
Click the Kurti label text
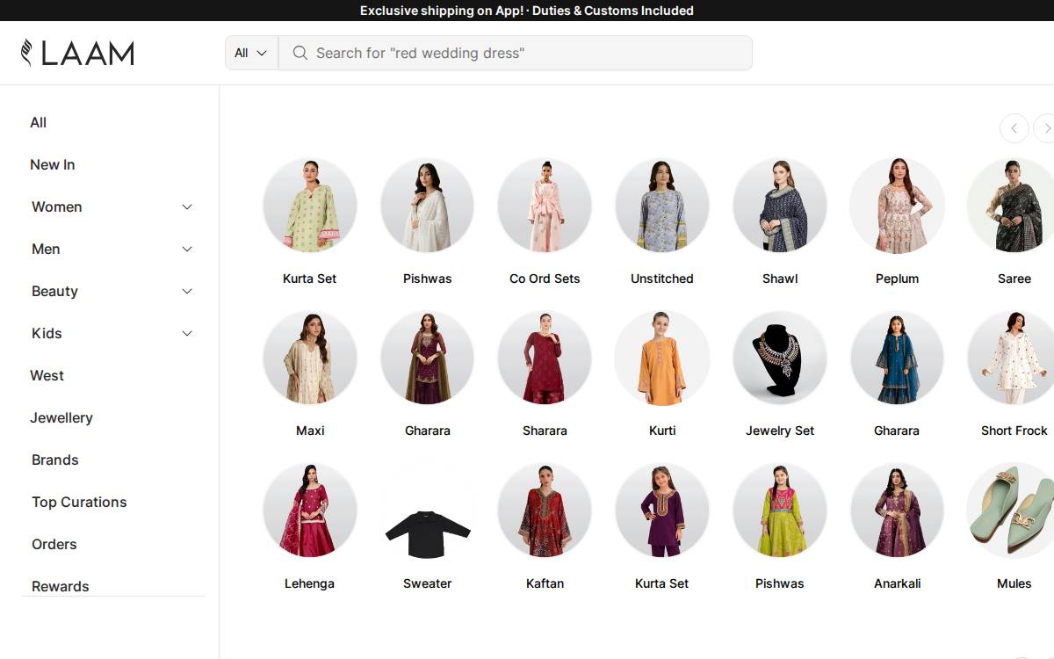662,431
